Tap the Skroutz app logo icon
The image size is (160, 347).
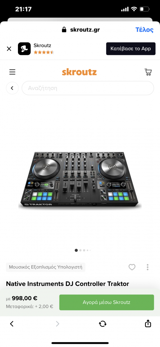pos(24,49)
